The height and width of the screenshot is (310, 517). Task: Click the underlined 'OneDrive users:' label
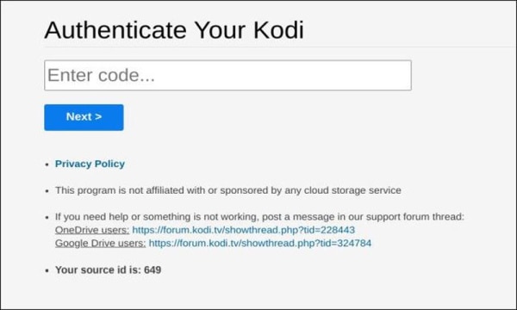point(92,230)
